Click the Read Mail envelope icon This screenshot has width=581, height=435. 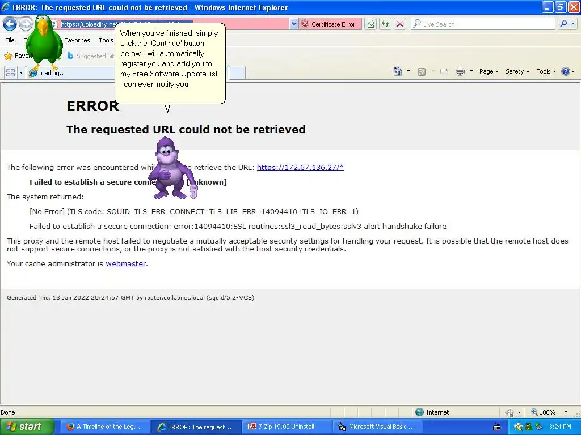click(444, 71)
